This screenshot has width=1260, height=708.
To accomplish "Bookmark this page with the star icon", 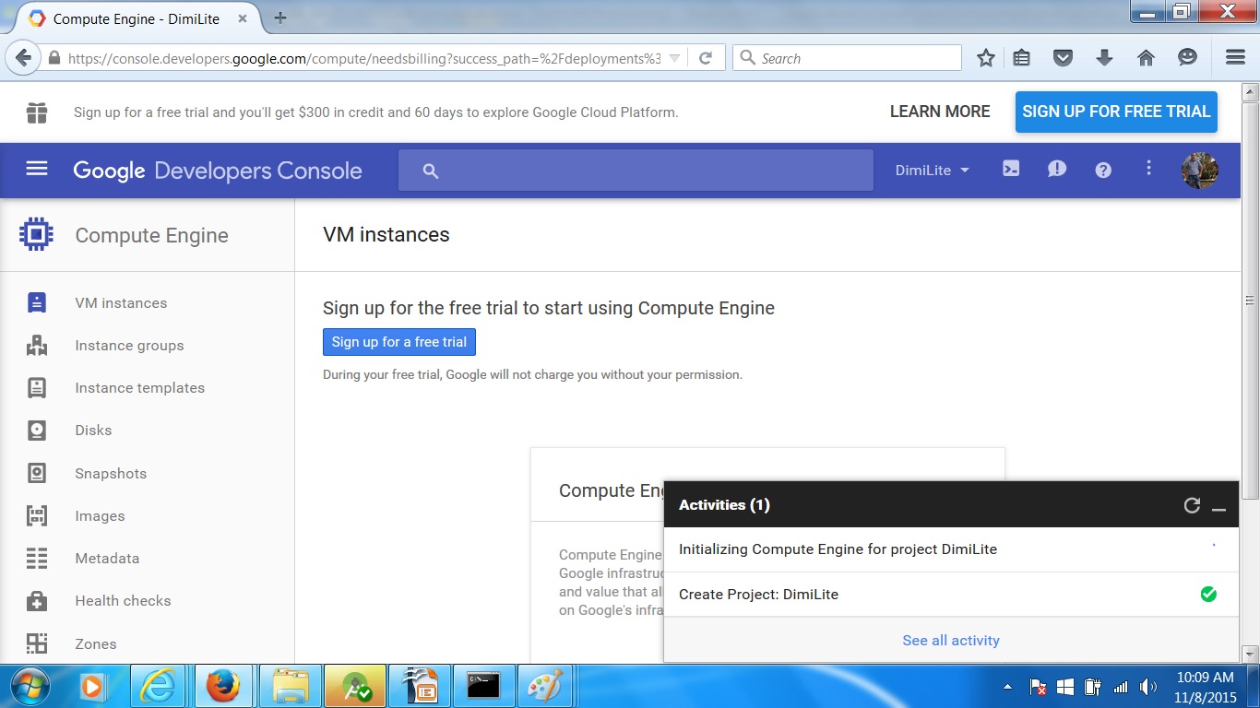I will 986,58.
